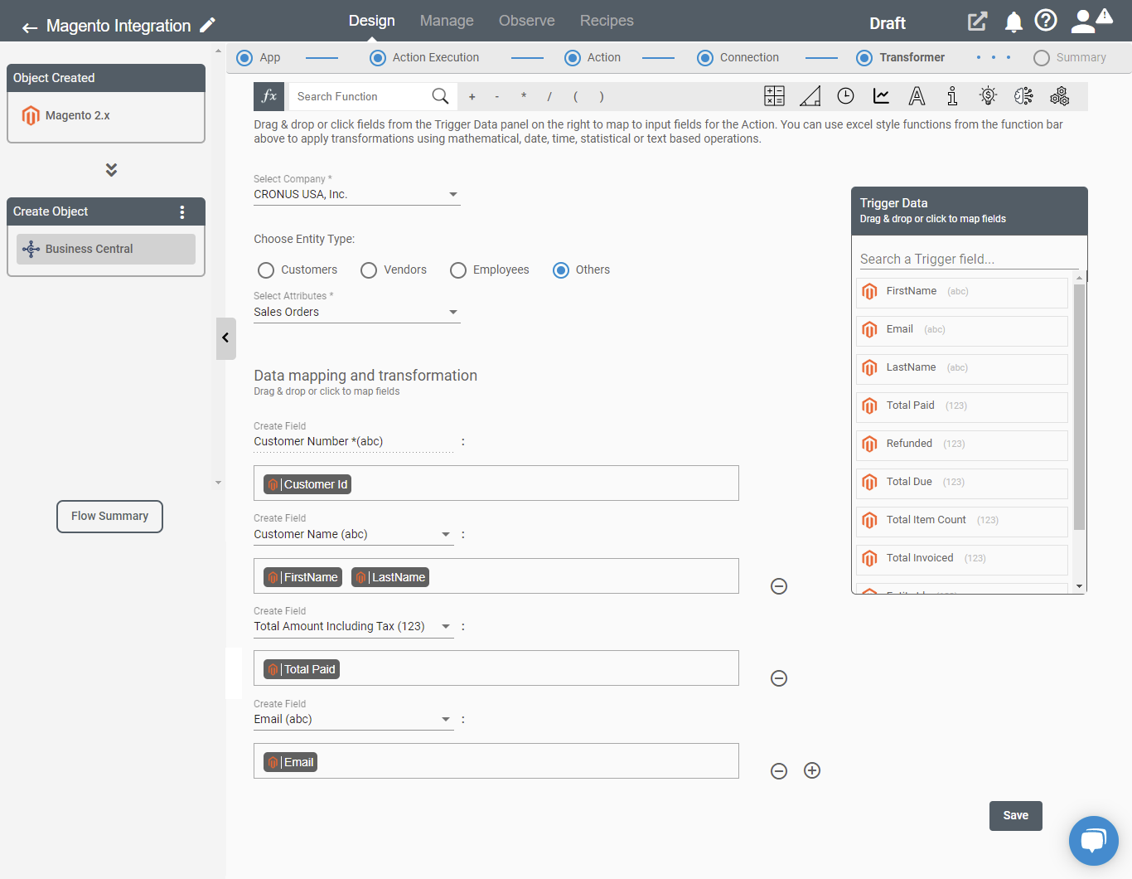Save the transformer mapping
The width and height of the screenshot is (1132, 879).
[x=1015, y=816]
